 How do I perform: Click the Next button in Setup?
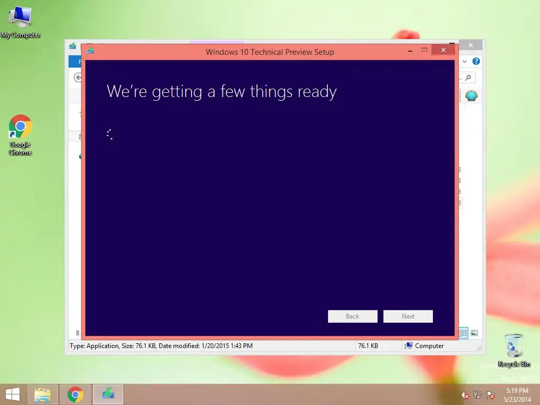click(408, 316)
